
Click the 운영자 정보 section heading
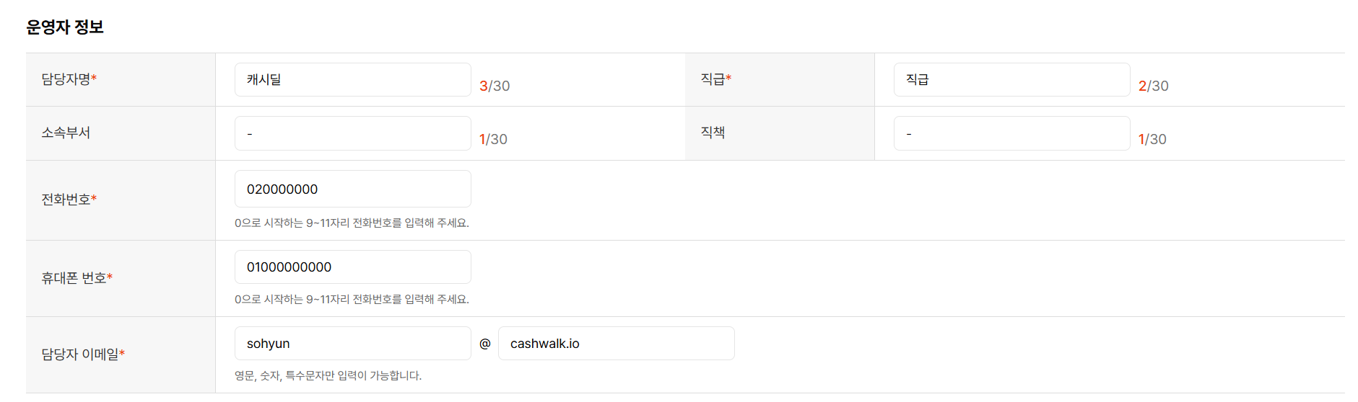[65, 27]
